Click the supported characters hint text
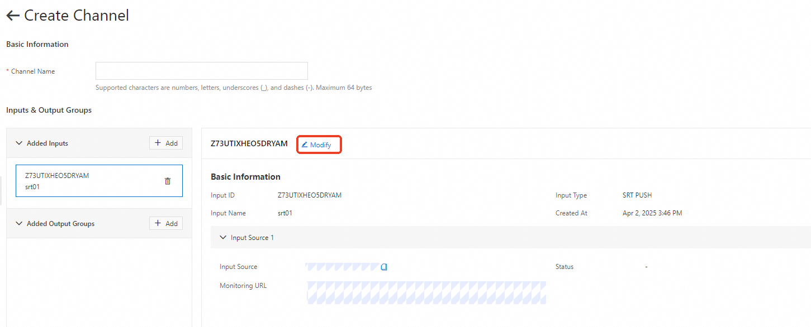The image size is (811, 327). [234, 88]
